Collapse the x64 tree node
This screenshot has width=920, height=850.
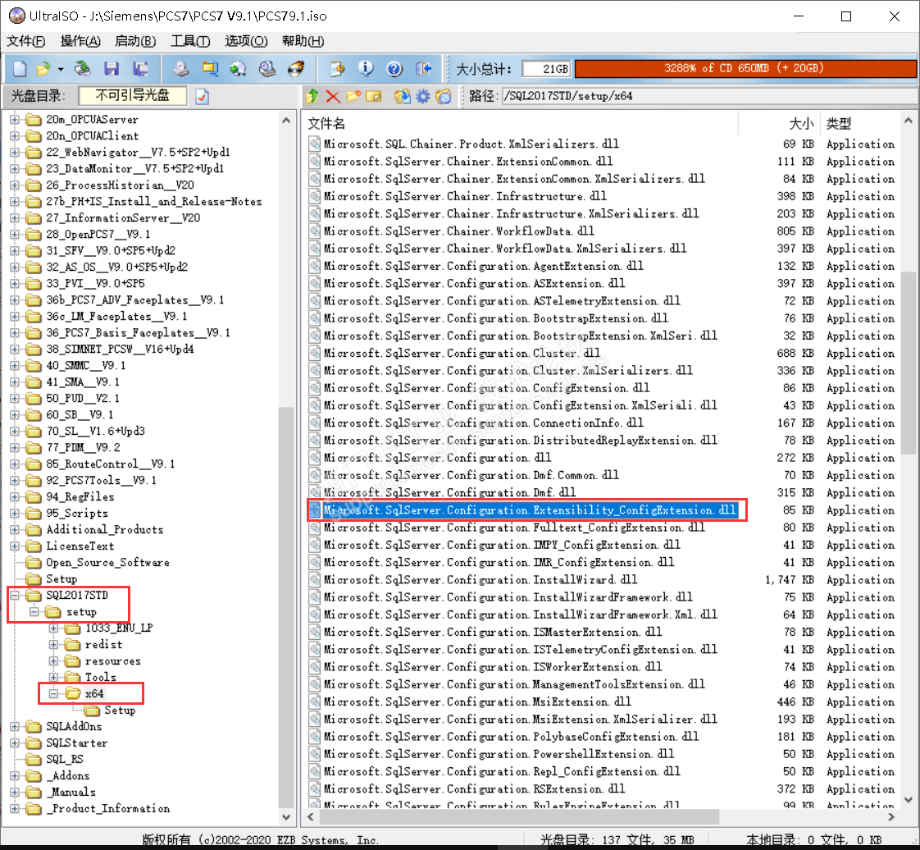click(x=53, y=694)
